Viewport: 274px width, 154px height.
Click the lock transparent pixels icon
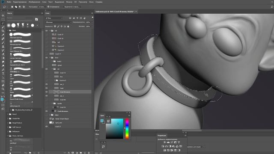55,27
